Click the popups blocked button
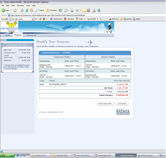 [69, 19]
